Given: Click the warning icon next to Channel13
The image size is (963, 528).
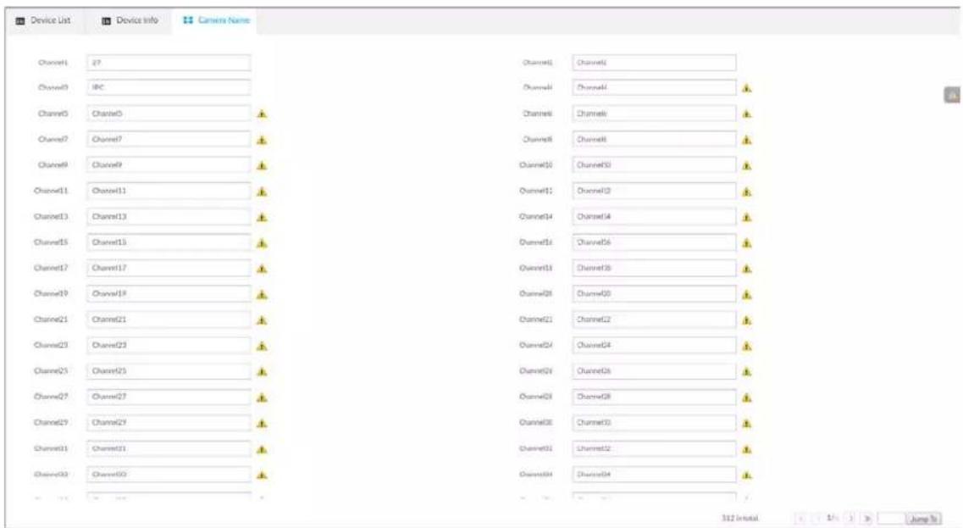Looking at the screenshot, I should tap(263, 217).
